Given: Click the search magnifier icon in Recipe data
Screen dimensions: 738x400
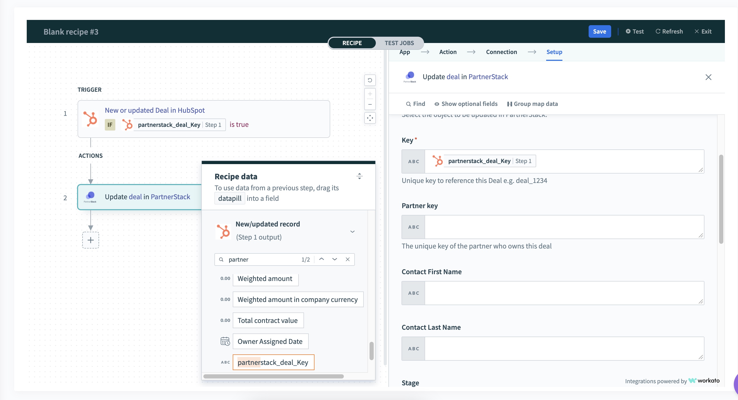Looking at the screenshot, I should [x=221, y=259].
